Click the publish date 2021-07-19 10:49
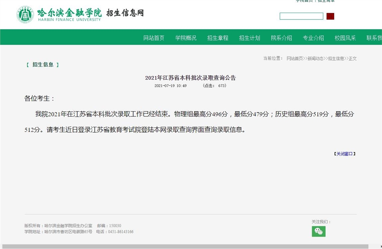The image size is (382, 249). (x=170, y=86)
